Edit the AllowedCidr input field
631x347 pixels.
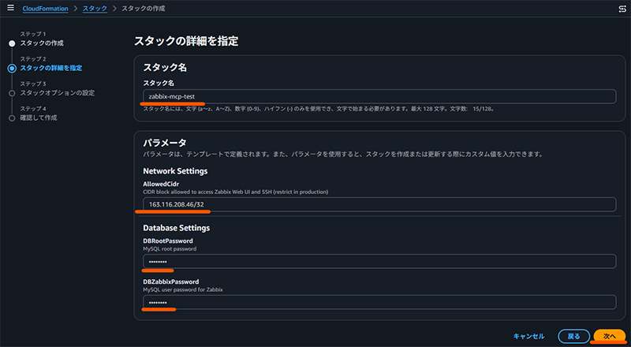click(x=379, y=204)
